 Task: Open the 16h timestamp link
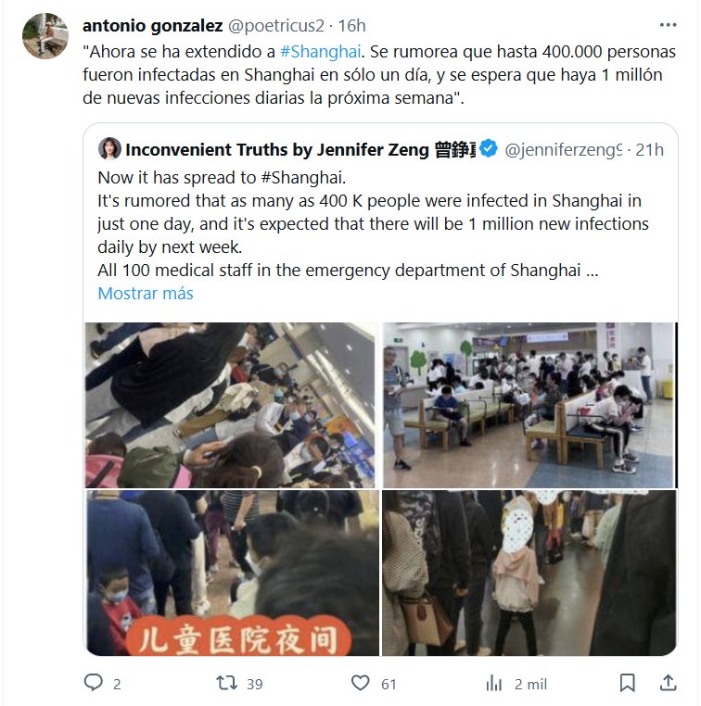[x=351, y=26]
